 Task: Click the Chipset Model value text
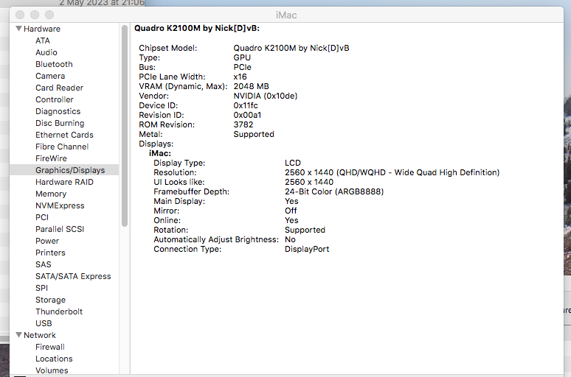coord(291,48)
